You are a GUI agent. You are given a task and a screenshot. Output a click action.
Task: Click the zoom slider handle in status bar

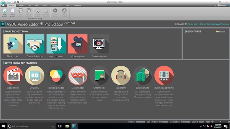point(221,122)
